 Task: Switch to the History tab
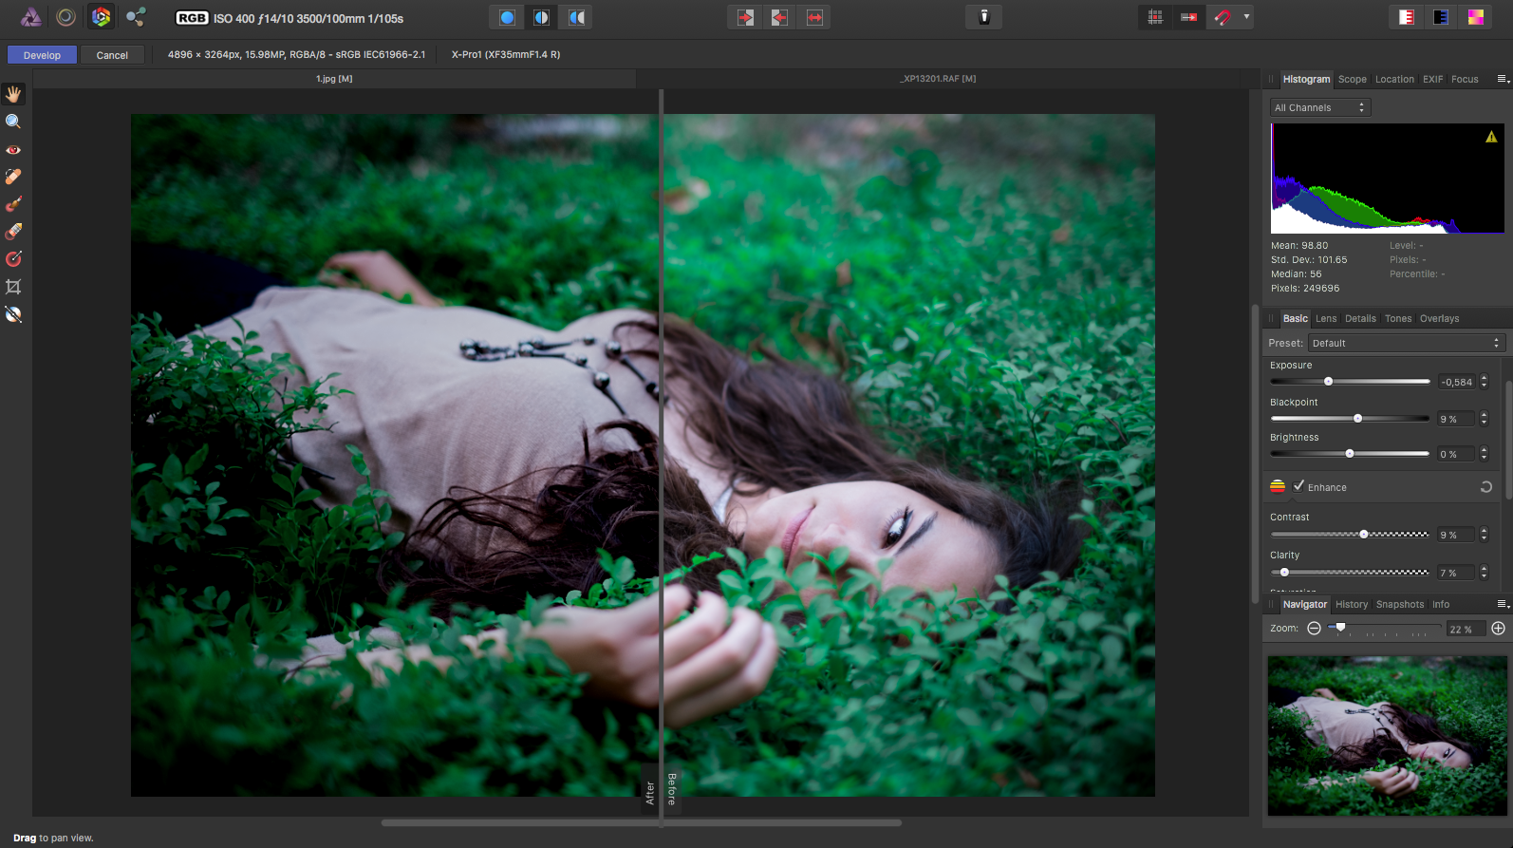1352,605
